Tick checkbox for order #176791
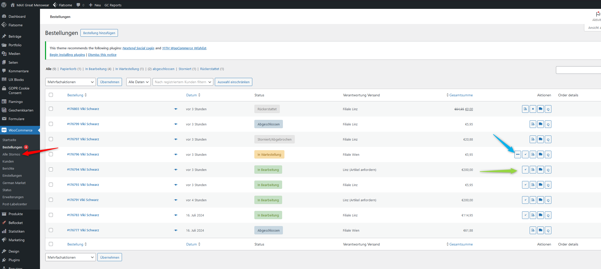601x269 pixels. [x=51, y=200]
